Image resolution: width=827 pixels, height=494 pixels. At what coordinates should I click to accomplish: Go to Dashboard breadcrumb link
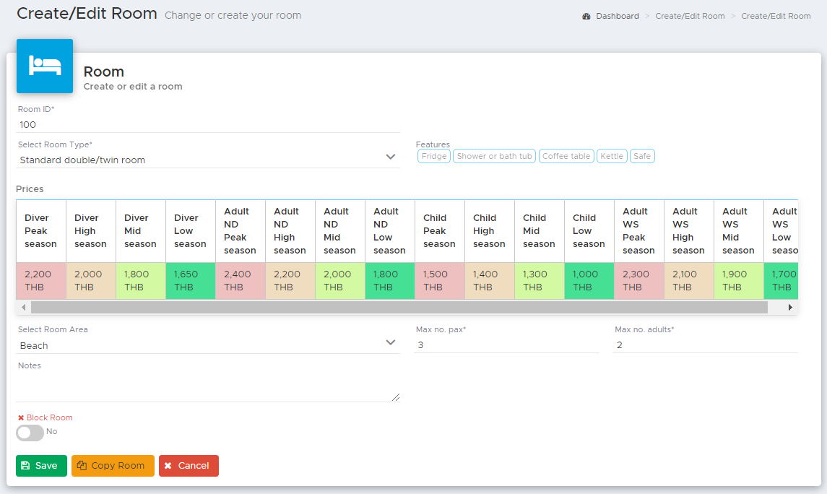click(617, 17)
